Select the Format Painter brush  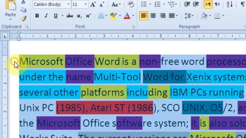24,18
